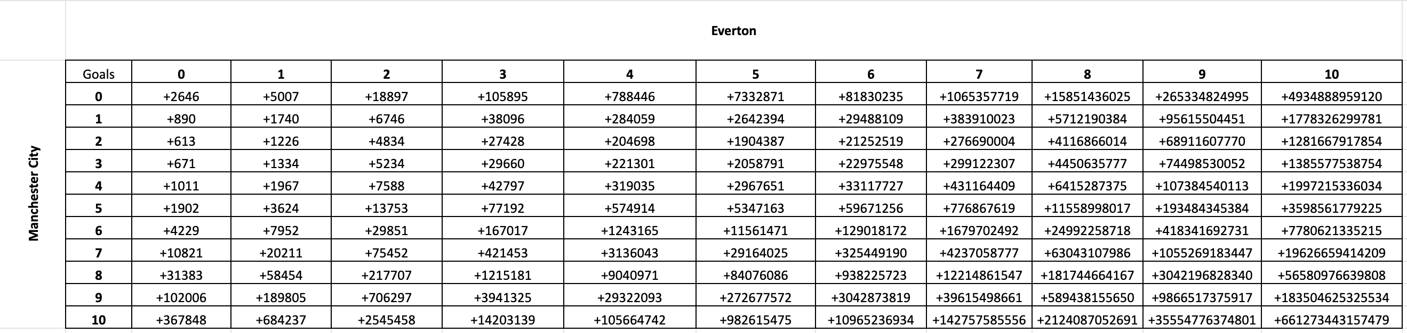The image size is (1407, 333).
Task: Select the cell reading +9866517375917
Action: click(x=1202, y=297)
